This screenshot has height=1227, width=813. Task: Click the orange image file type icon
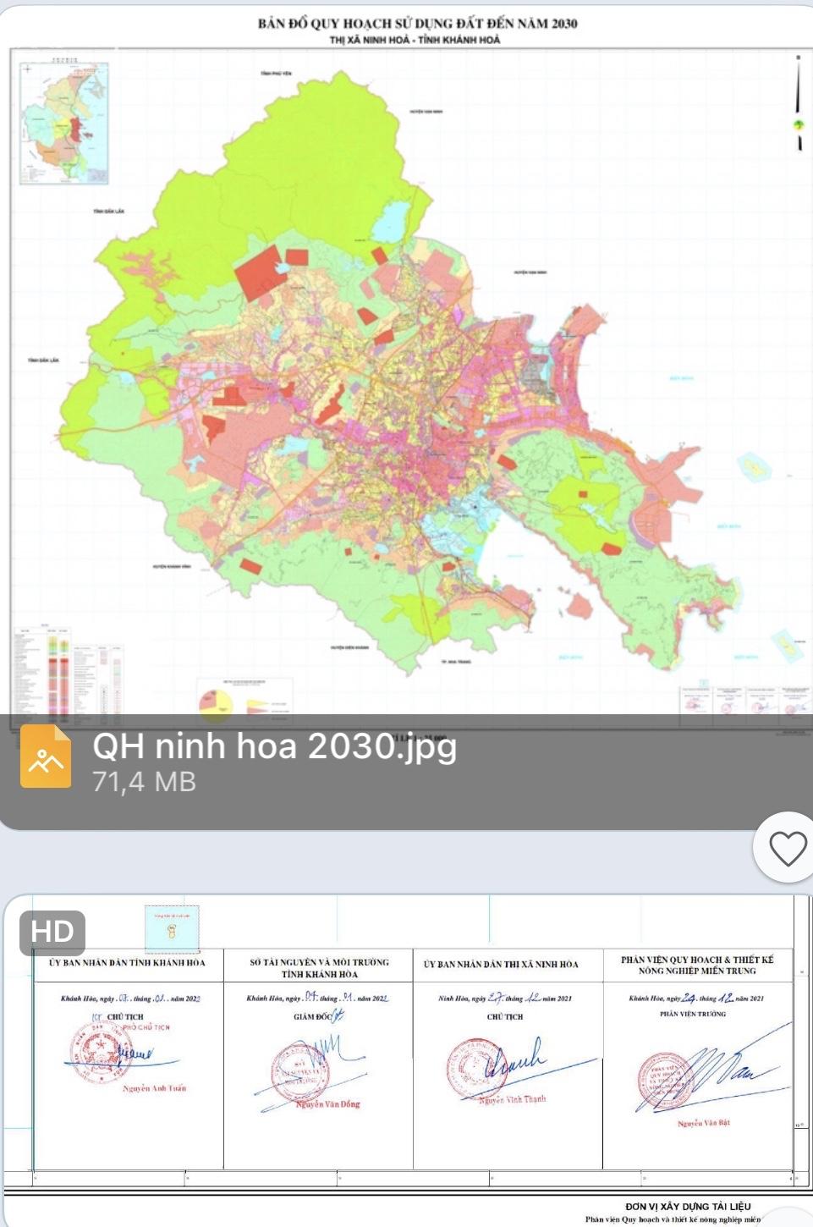tap(46, 757)
